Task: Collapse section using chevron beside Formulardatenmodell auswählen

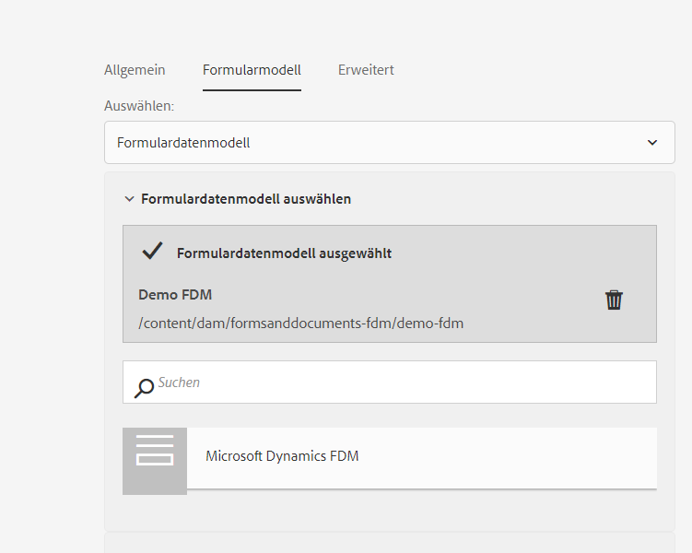Action: pyautogui.click(x=129, y=199)
